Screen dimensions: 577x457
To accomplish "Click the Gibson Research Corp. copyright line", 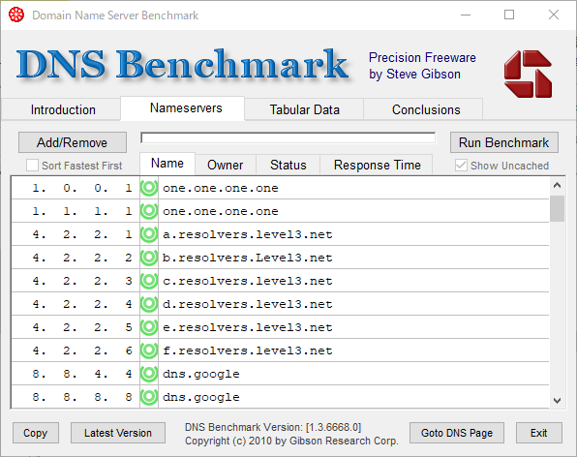I will tap(291, 441).
